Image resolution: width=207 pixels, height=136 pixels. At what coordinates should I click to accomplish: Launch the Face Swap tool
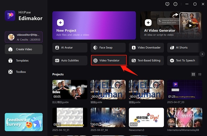pos(108,47)
